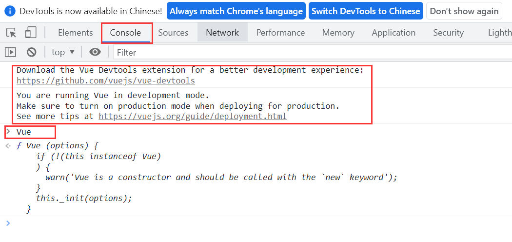Viewport: 512px width, 242px height.
Task: Switch to the Network tab
Action: [222, 33]
